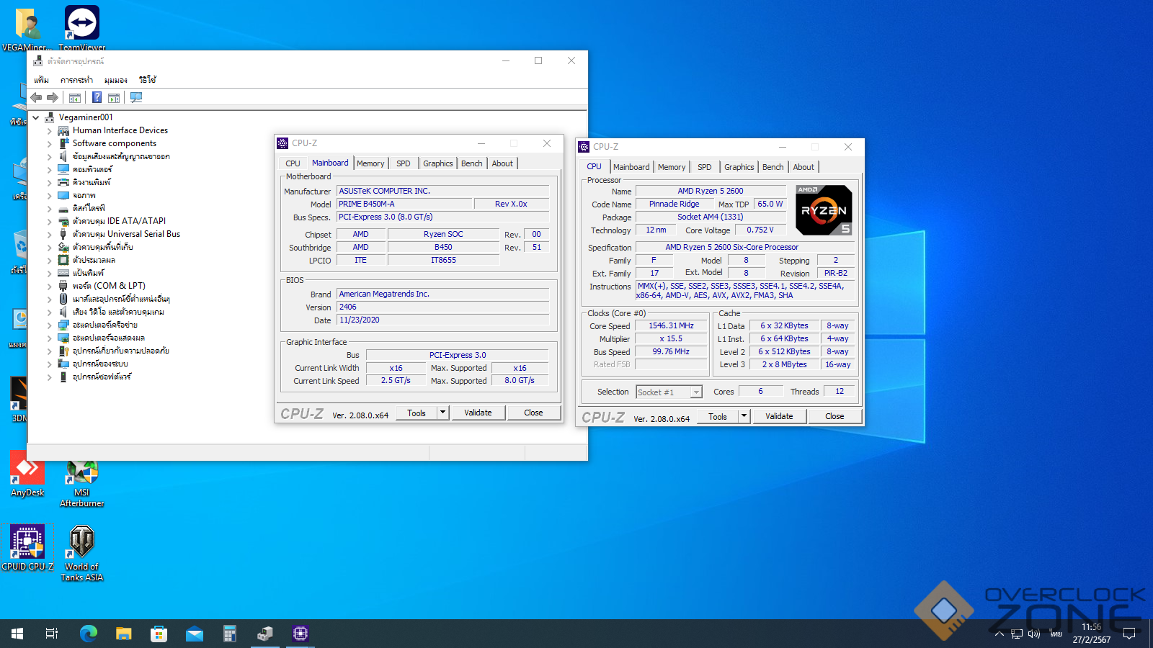Open the Tools dropdown arrow in Mainboard window
This screenshot has height=648, width=1153.
pyautogui.click(x=443, y=413)
